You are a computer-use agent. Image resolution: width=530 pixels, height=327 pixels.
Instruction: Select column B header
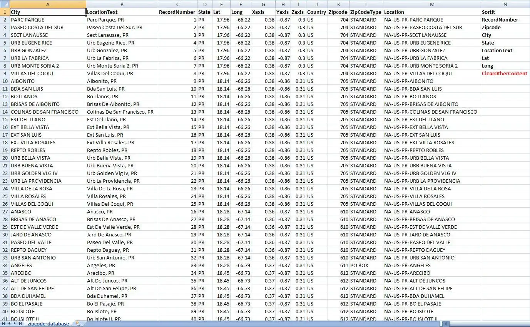point(122,4)
